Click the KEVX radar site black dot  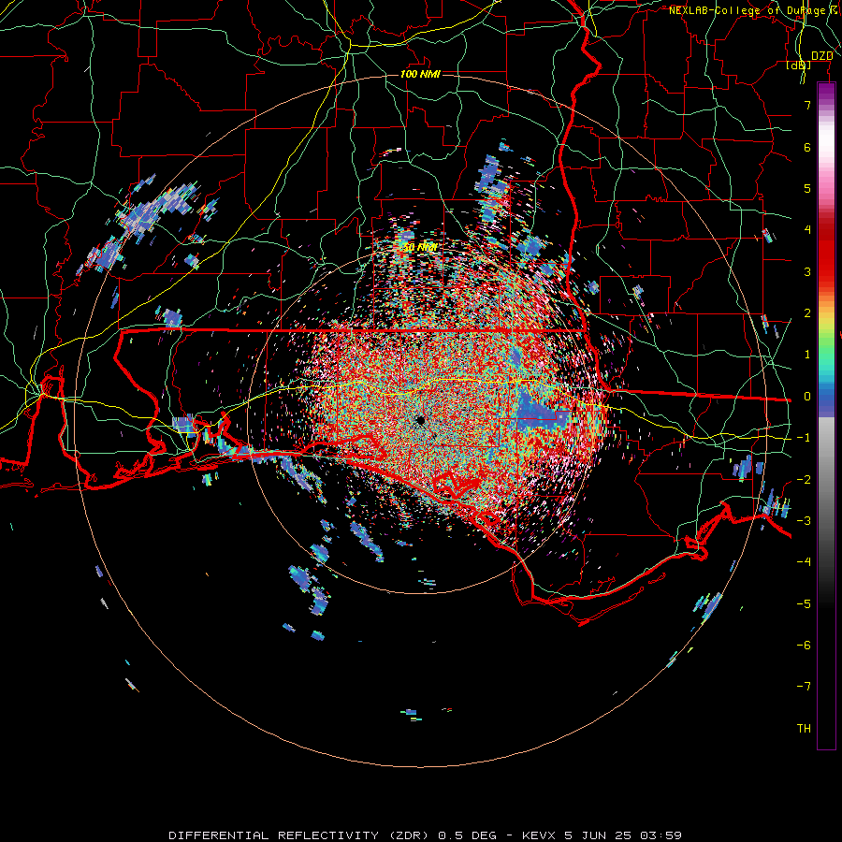(420, 420)
